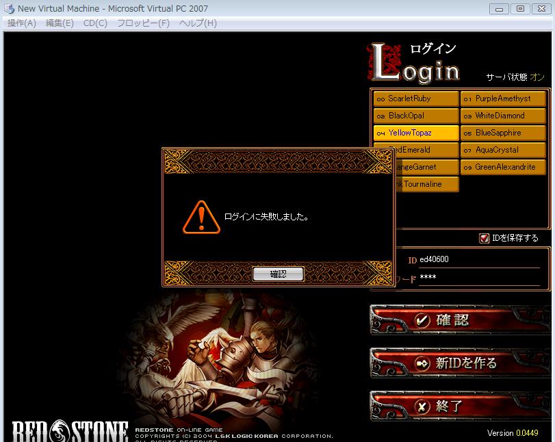The width and height of the screenshot is (555, 442).
Task: Open the 編集(E) menu
Action: click(x=60, y=23)
